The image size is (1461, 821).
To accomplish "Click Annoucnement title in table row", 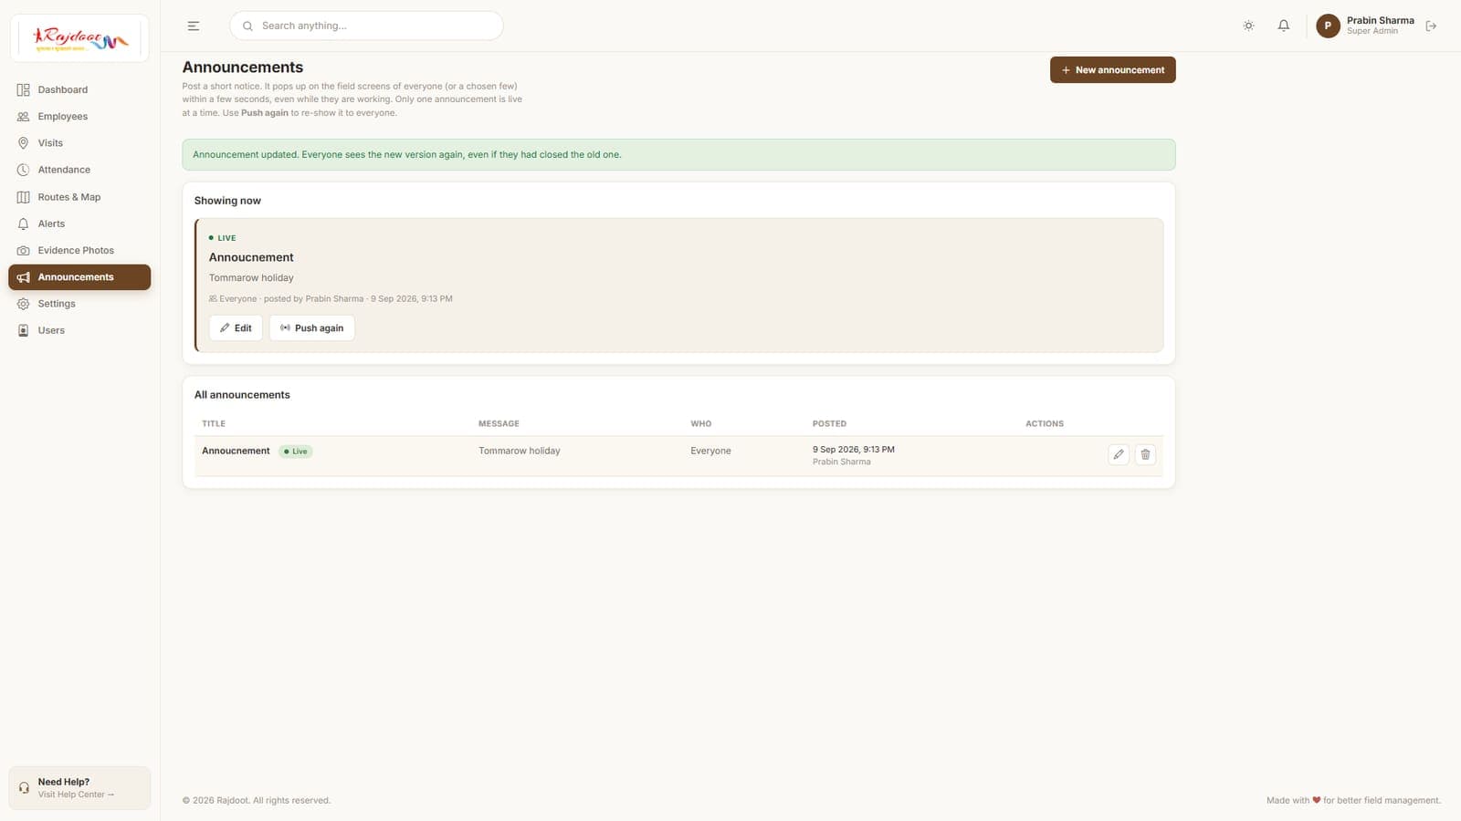I will [236, 451].
